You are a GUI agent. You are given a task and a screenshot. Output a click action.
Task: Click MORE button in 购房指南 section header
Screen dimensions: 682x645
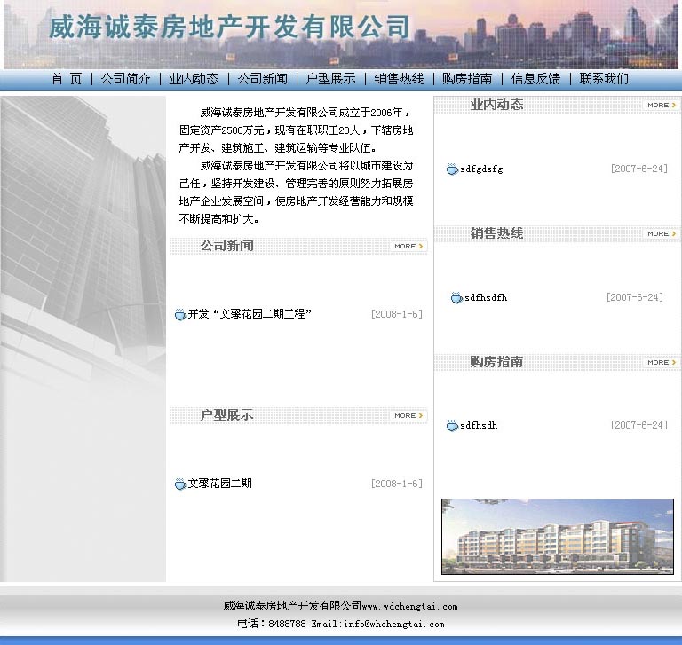tap(661, 363)
